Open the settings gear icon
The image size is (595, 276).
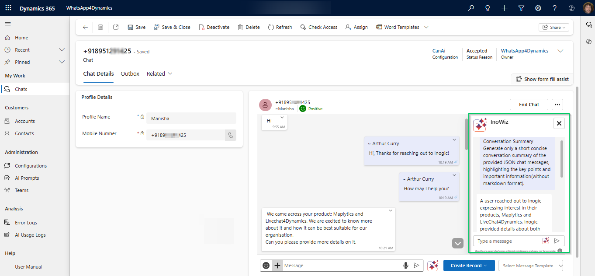click(538, 8)
